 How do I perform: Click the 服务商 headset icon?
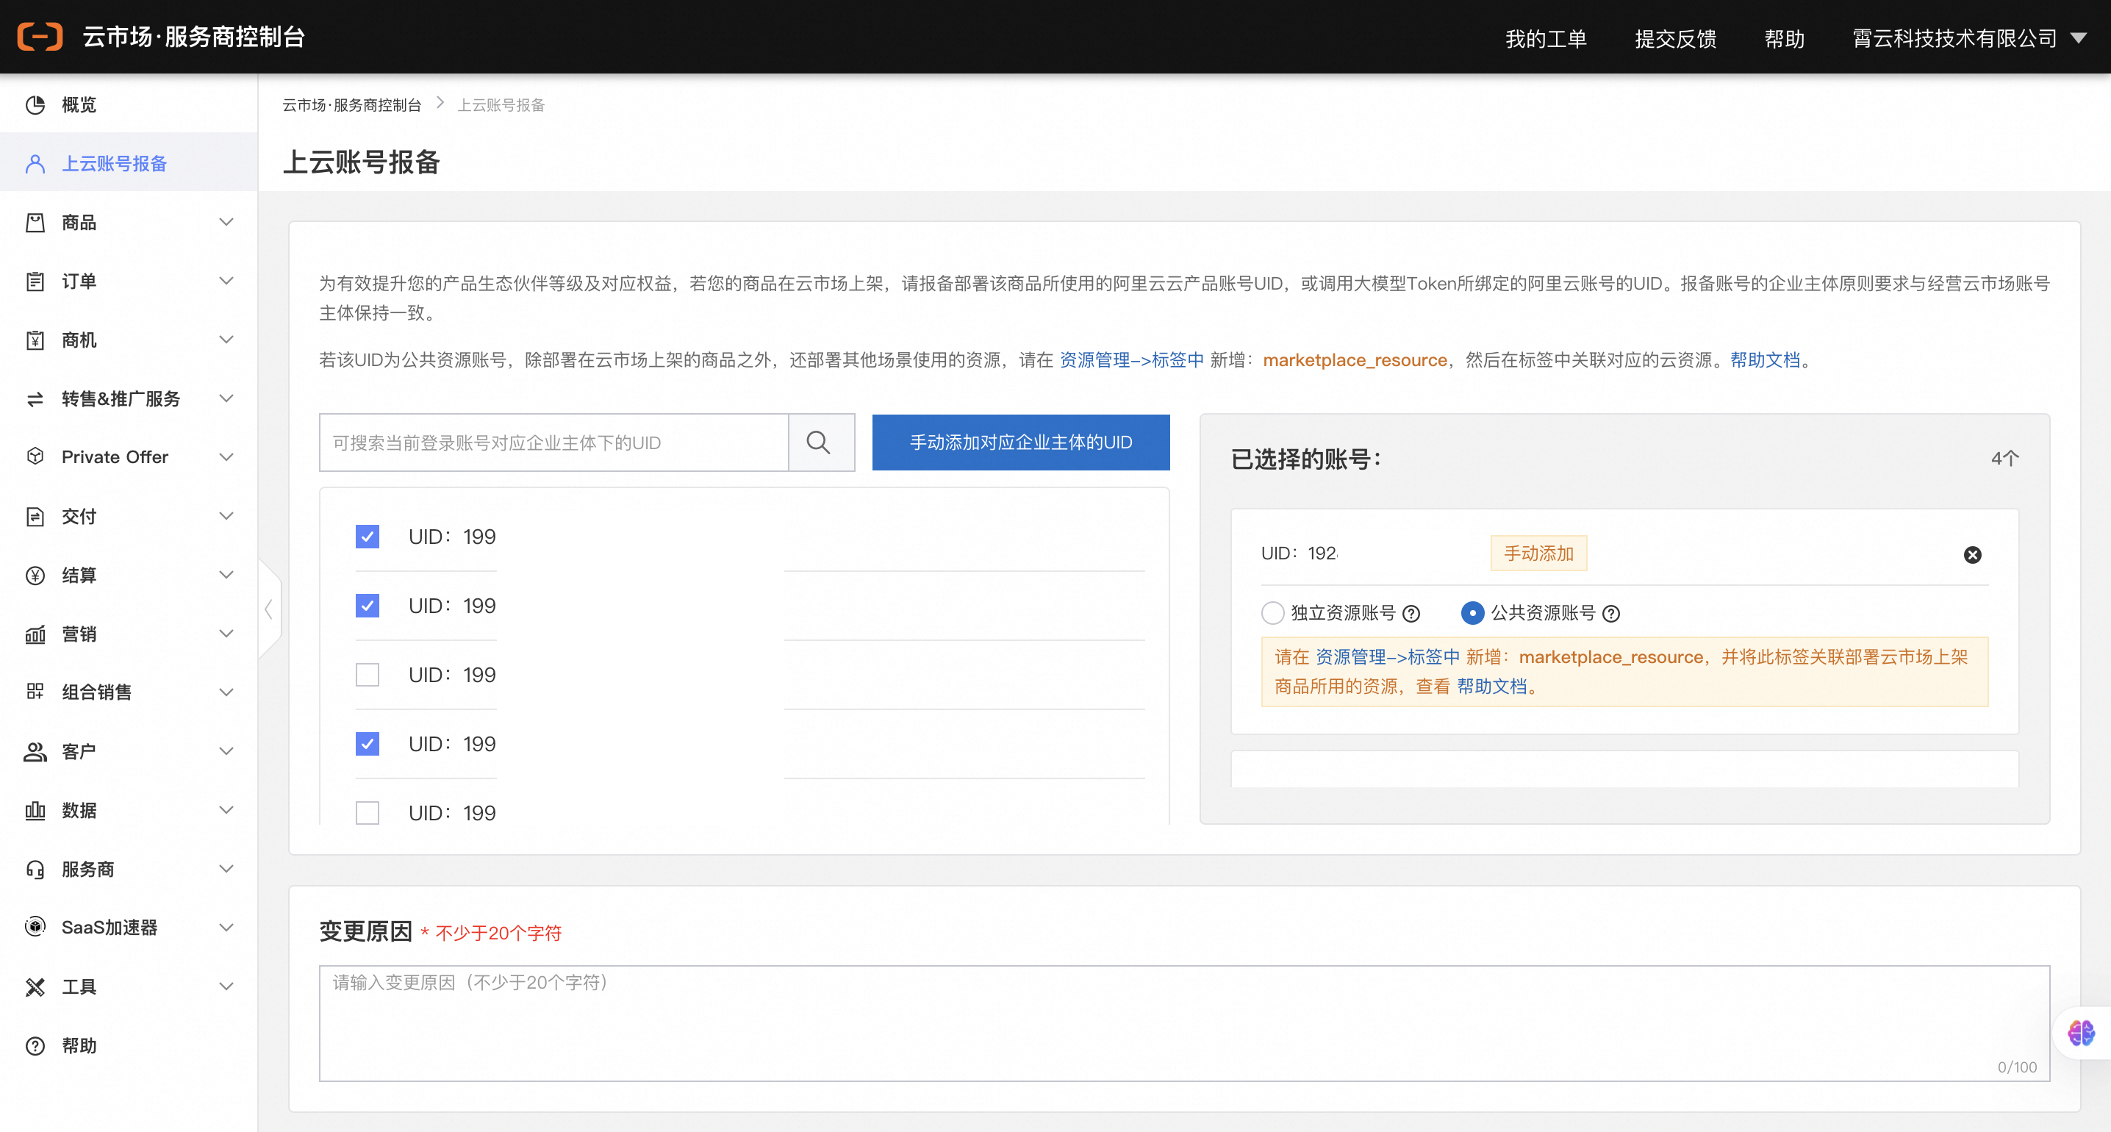(35, 870)
